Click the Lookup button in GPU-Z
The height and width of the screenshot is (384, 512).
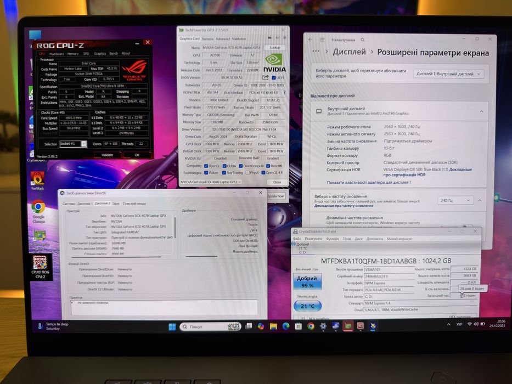(275, 48)
